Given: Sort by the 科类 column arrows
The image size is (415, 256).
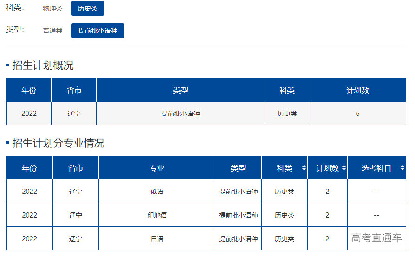Looking at the screenshot, I should tap(304, 168).
